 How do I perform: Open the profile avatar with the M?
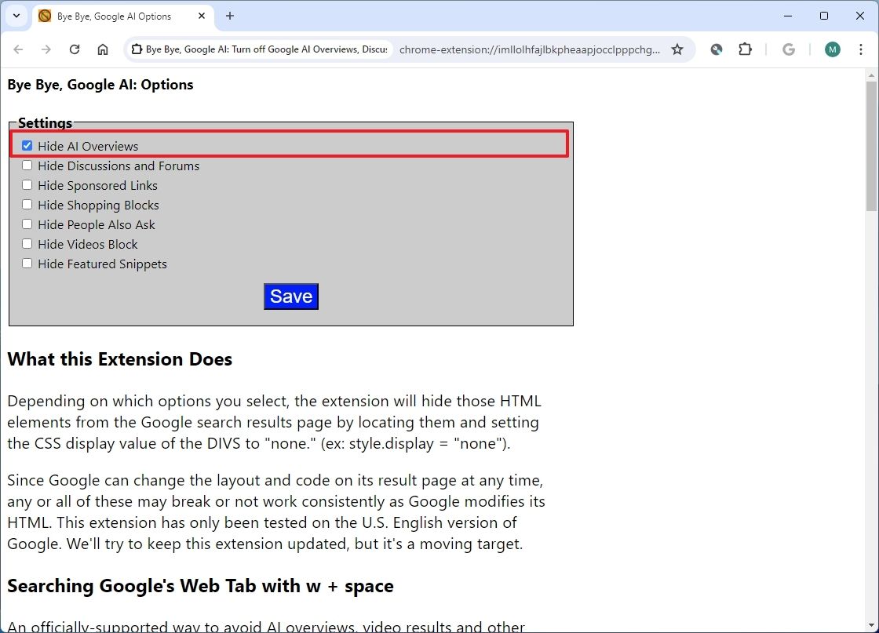coord(832,49)
